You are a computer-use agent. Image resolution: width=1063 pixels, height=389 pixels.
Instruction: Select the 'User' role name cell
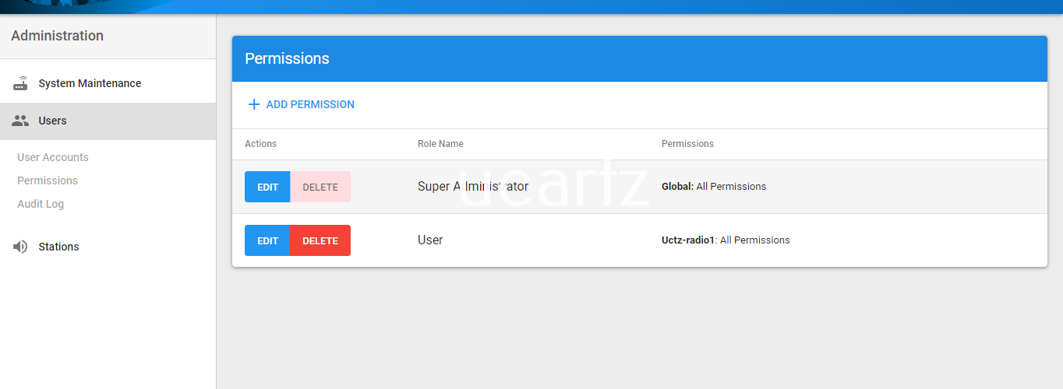point(430,240)
